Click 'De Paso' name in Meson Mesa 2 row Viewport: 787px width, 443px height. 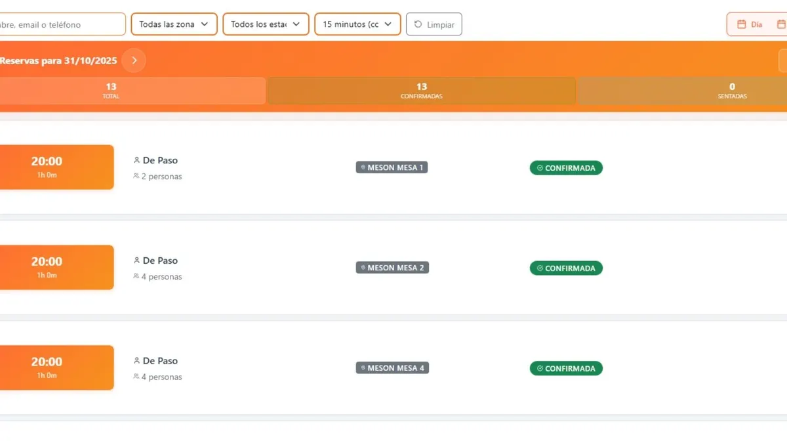point(160,261)
